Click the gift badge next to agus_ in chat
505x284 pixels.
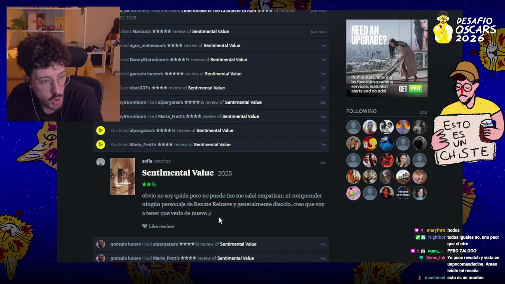(423, 251)
